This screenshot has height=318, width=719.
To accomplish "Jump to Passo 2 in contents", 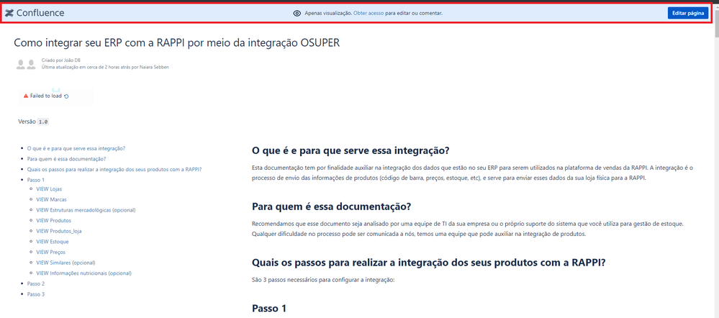I will [36, 283].
